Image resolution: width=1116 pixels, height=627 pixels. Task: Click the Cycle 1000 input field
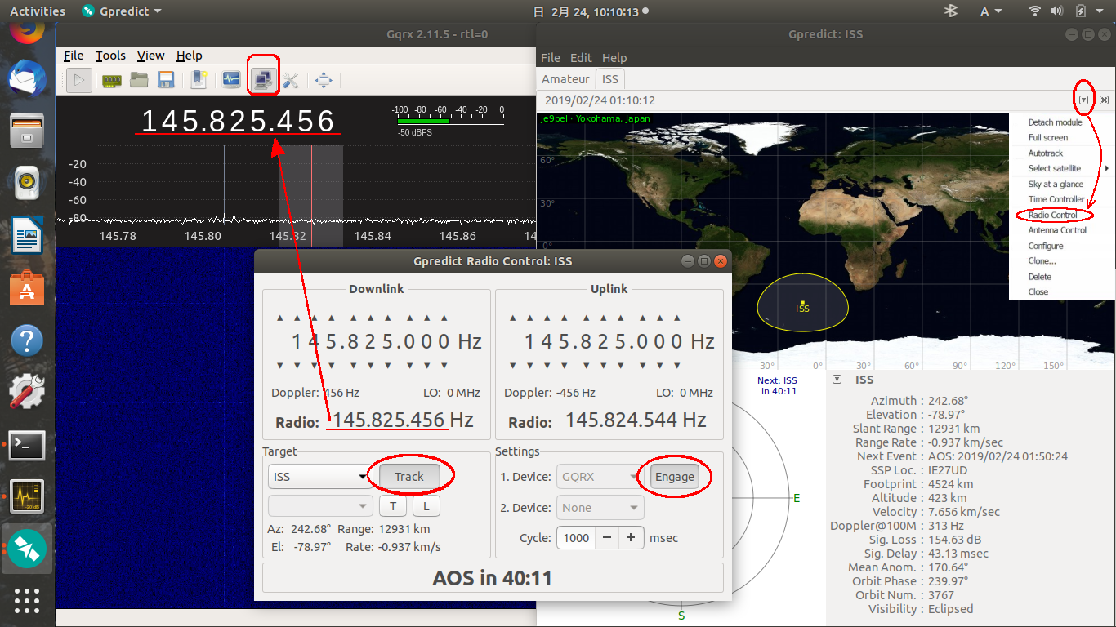576,538
